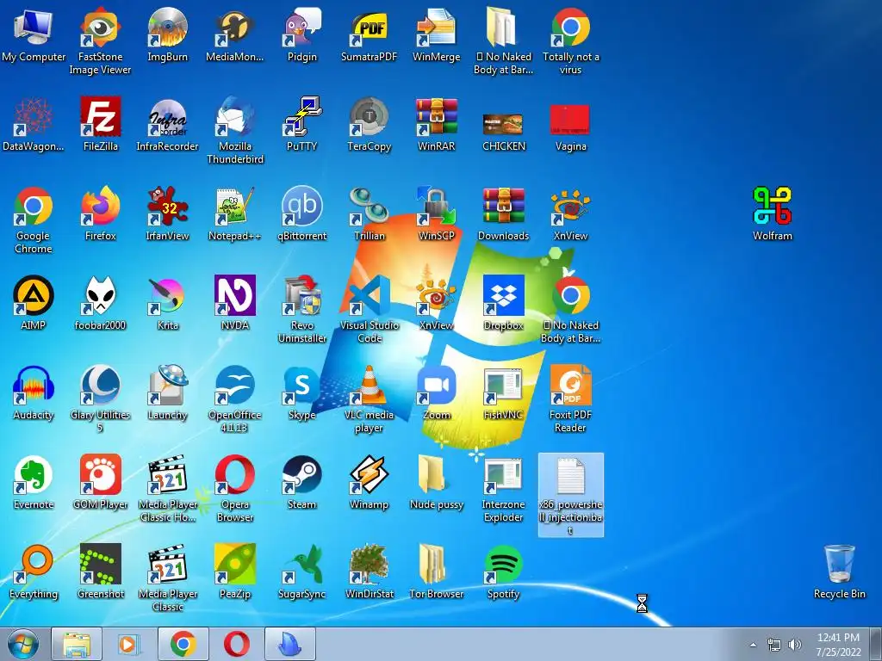Image resolution: width=882 pixels, height=661 pixels.
Task: Open the Windows Start menu
Action: point(23,644)
